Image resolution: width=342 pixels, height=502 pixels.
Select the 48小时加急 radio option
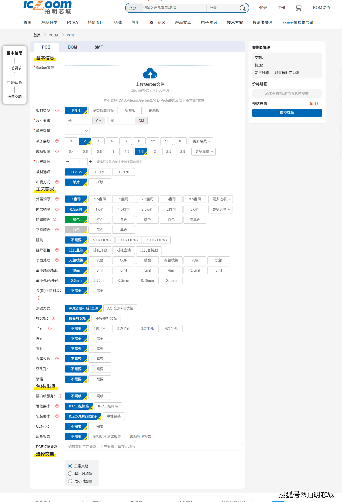(x=70, y=474)
